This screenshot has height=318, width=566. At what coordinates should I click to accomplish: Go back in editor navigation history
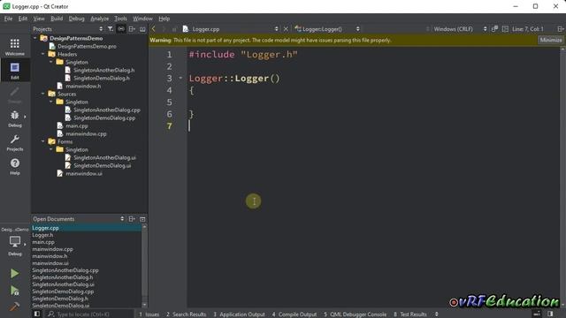154,29
